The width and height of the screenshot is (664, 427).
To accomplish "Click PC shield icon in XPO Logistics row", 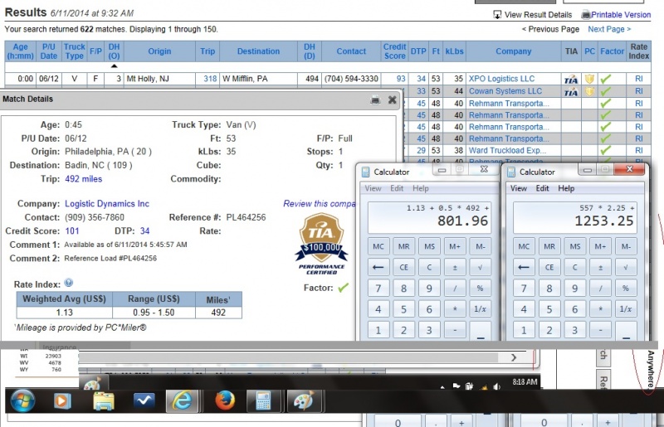I will (x=589, y=79).
